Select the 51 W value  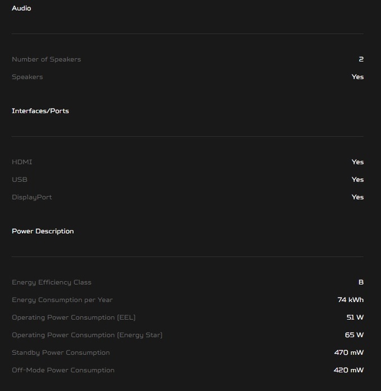pyautogui.click(x=355, y=317)
